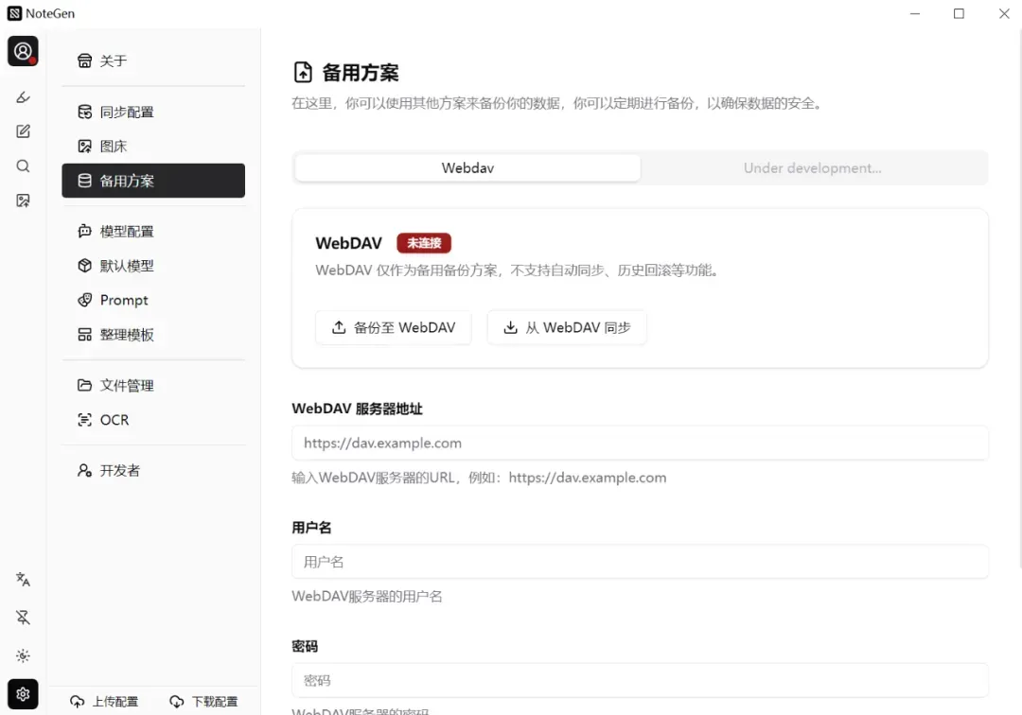1022x715 pixels.
Task: Click the Prompt masks icon
Action: (85, 300)
